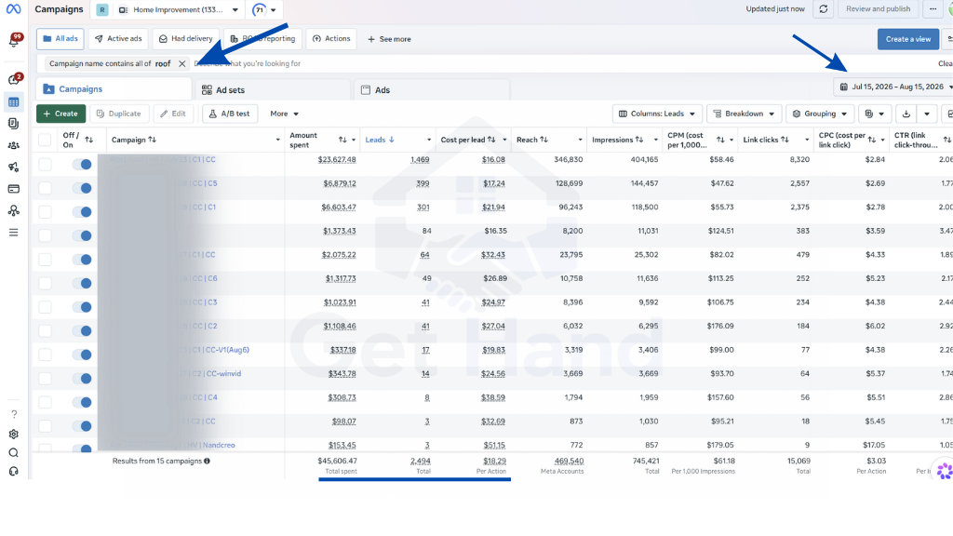The height and width of the screenshot is (536, 953).
Task: Open info icon next to Results from 15 campaigns
Action: click(208, 462)
